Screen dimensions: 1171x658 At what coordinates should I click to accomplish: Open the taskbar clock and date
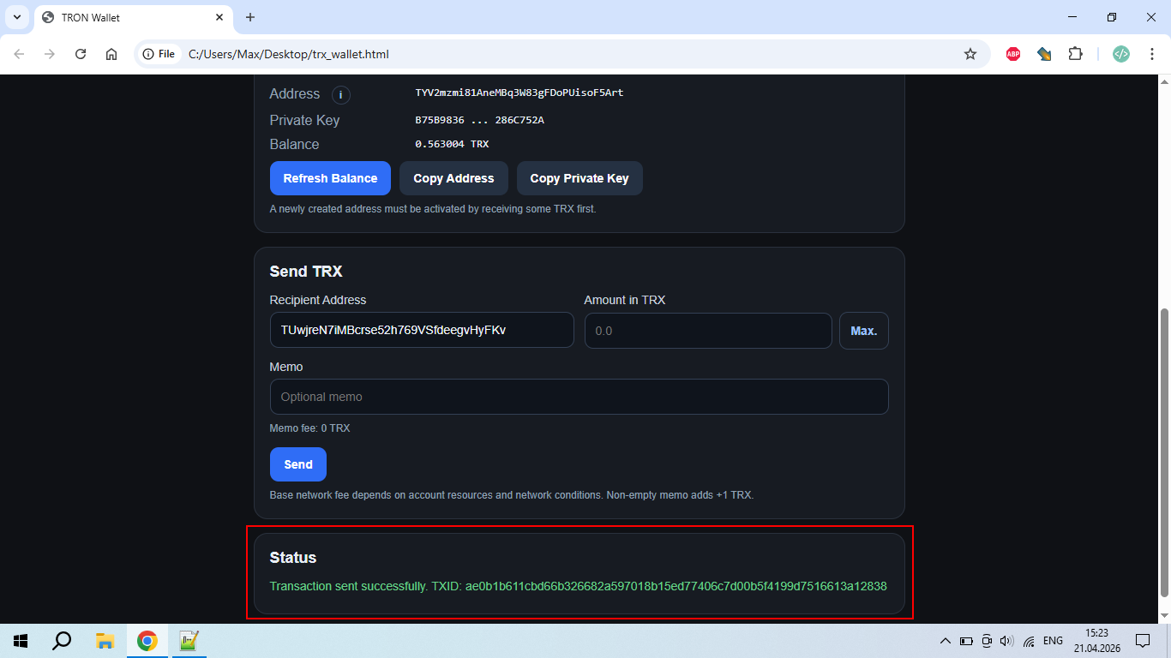(x=1096, y=641)
